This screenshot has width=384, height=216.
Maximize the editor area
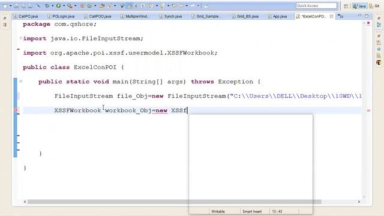367,16
